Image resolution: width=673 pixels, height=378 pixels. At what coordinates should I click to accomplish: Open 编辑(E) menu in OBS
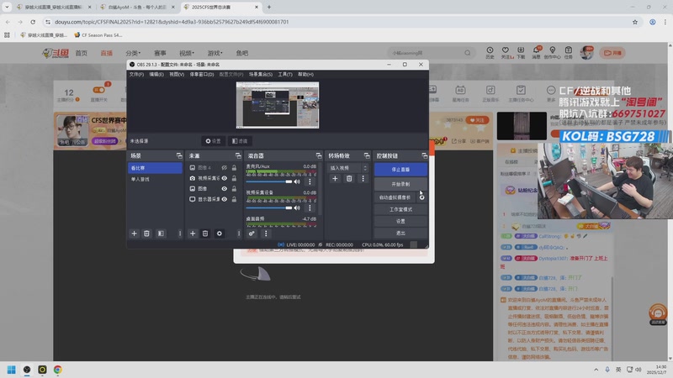click(x=156, y=74)
